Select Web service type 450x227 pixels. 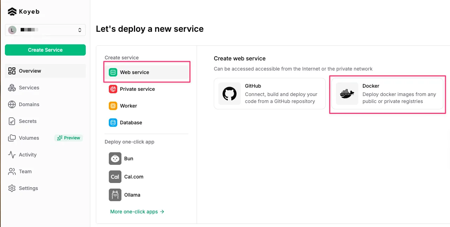point(147,72)
